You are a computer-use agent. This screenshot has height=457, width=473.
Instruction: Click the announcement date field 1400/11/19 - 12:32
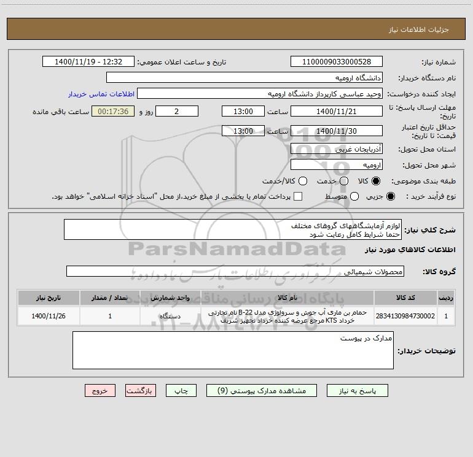[88, 62]
